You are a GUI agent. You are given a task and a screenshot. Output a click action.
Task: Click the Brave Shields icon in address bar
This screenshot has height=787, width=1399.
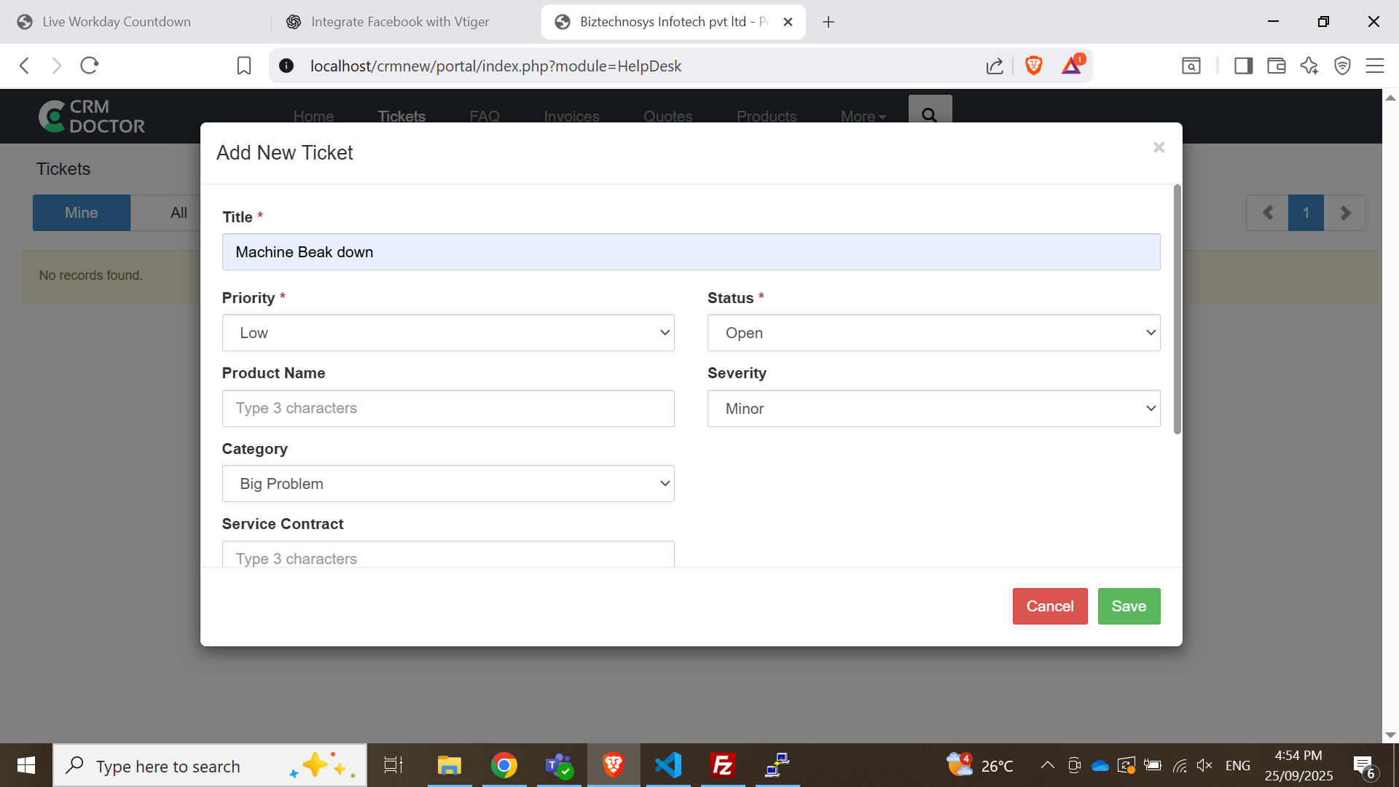1034,66
